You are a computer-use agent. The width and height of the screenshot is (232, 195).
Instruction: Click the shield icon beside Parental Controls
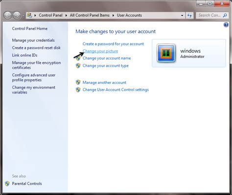(7, 184)
